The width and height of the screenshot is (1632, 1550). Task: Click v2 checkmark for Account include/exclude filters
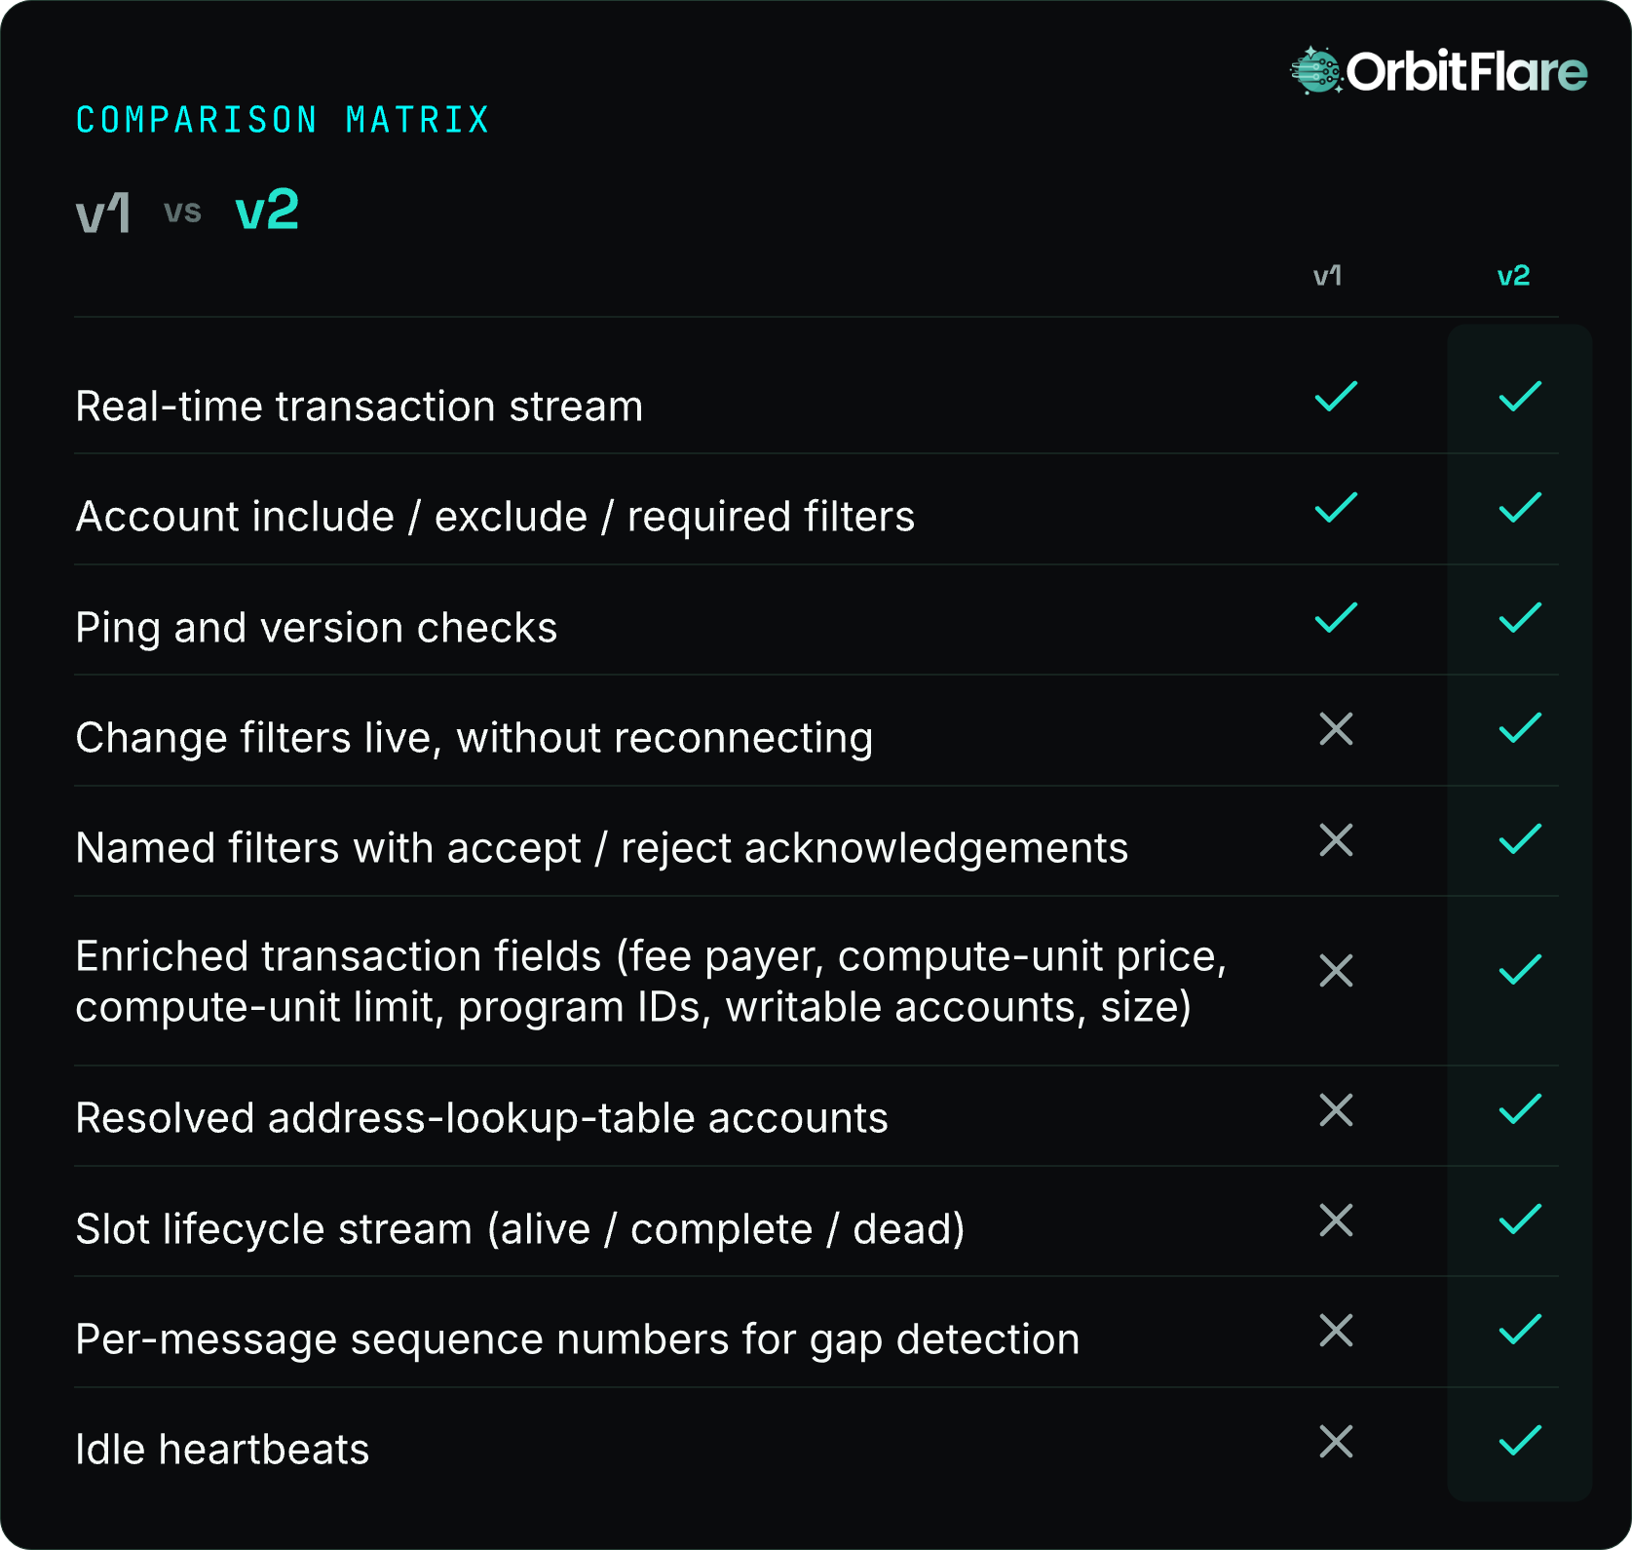click(1520, 507)
